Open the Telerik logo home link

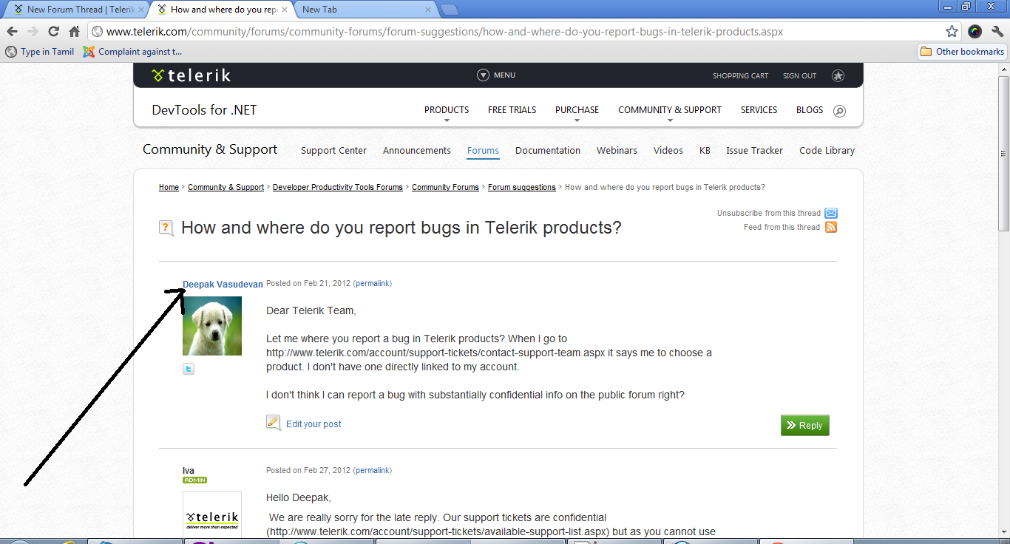coord(191,75)
